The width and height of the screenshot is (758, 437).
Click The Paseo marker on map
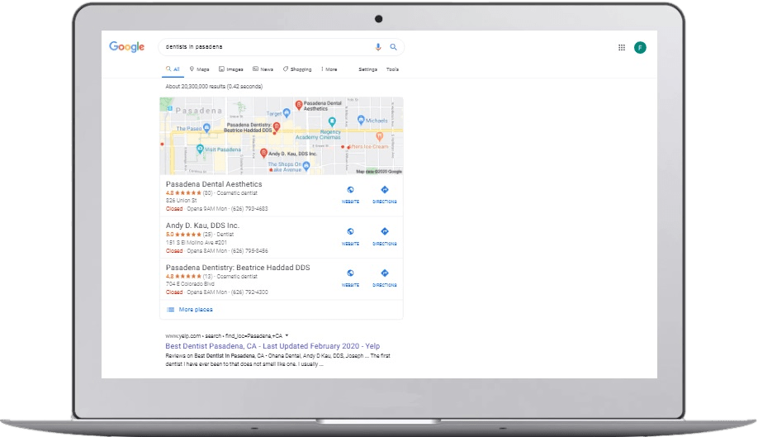pos(207,128)
